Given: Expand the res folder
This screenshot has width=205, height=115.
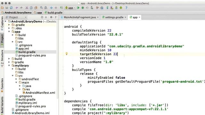Looking at the screenshot, I should [x=20, y=89].
